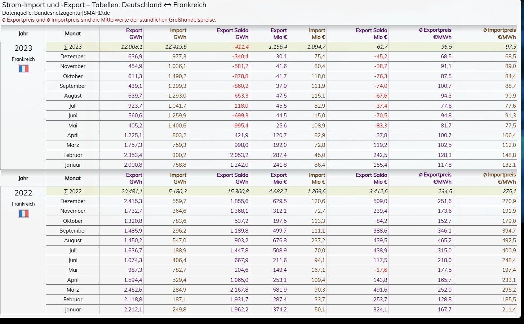524x324 pixels.
Task: Click Export Saldo GWh header in 2023 table
Action: click(x=232, y=33)
